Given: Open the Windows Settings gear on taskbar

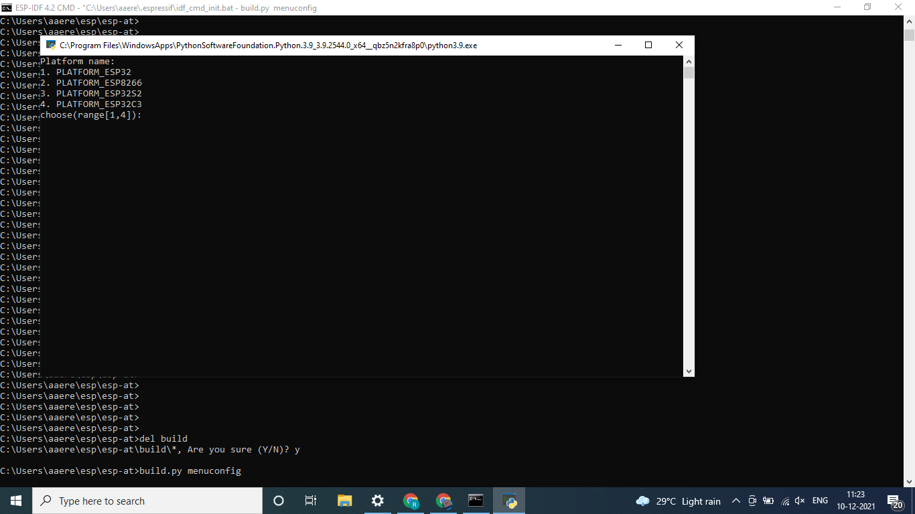Looking at the screenshot, I should pyautogui.click(x=377, y=501).
